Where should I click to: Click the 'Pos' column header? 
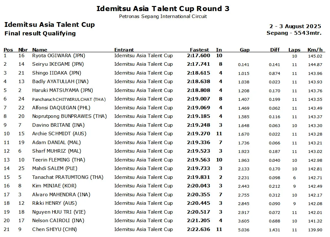[x=8, y=50]
